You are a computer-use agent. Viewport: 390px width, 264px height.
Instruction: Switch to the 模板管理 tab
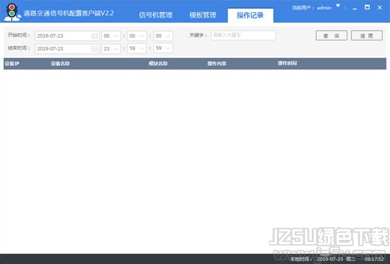(203, 15)
